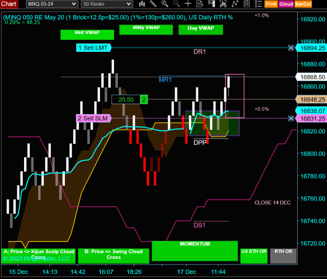Click the 16894.25 sell limit price marker
The image size is (327, 279).
[x=311, y=48]
